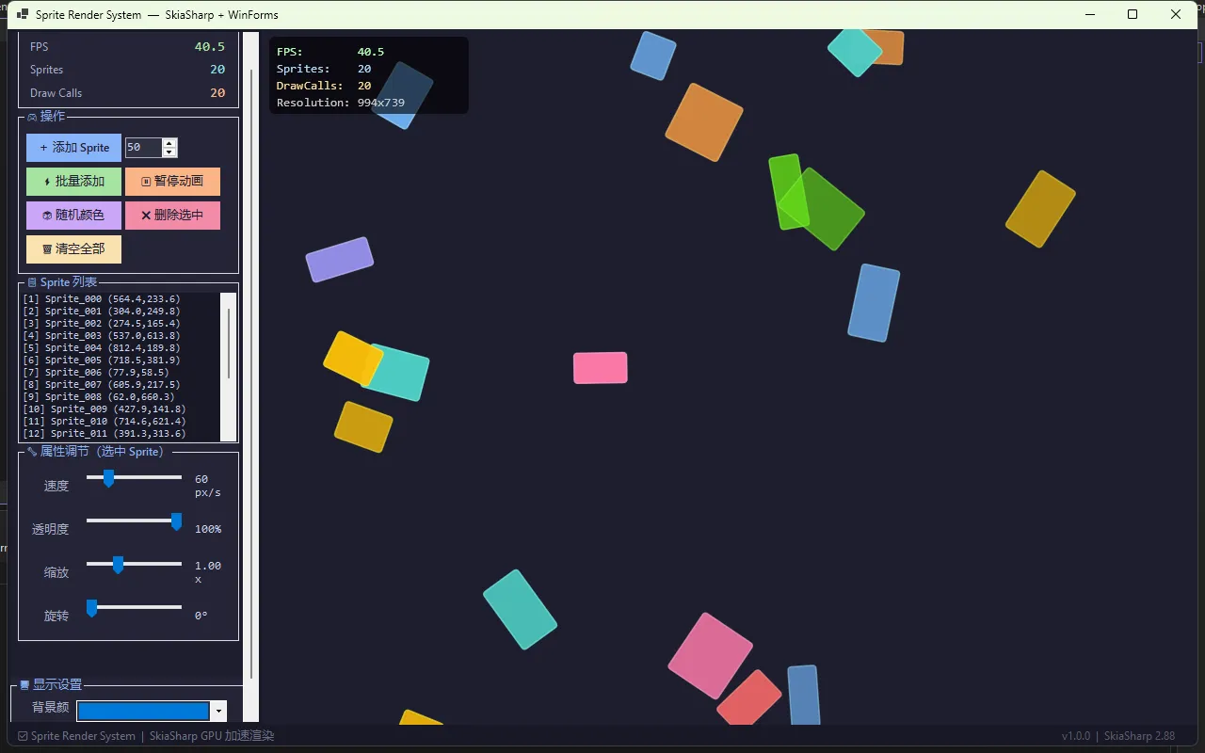Select Sprite_005 entry in the list

point(102,360)
